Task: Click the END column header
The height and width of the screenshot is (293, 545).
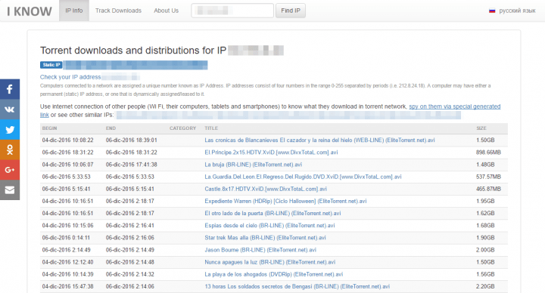Action: 111,128
